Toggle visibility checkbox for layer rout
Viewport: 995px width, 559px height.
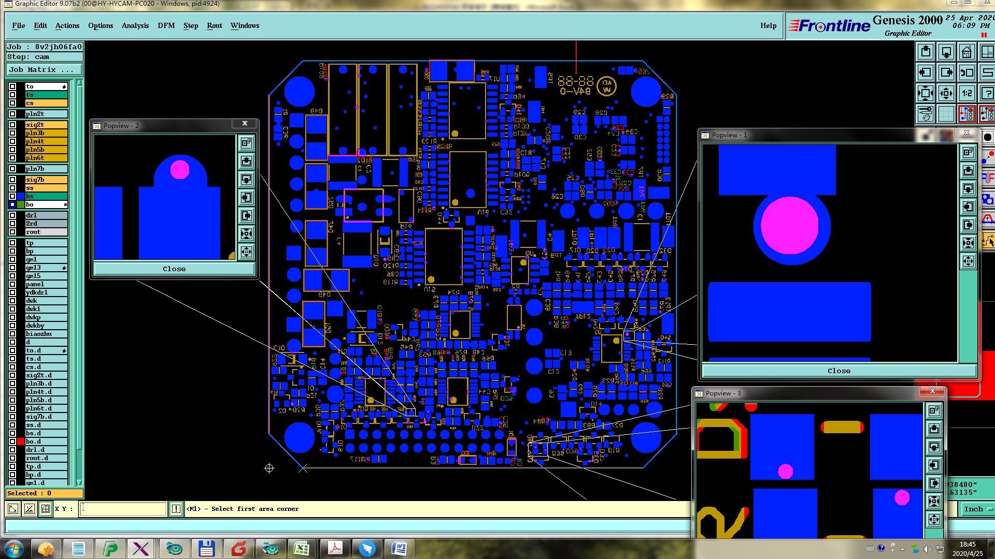[12, 232]
